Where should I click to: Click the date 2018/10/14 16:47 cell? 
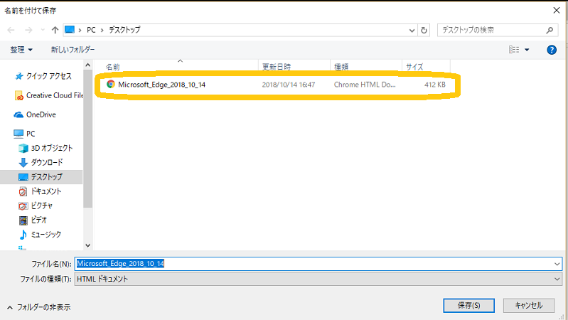coord(289,85)
